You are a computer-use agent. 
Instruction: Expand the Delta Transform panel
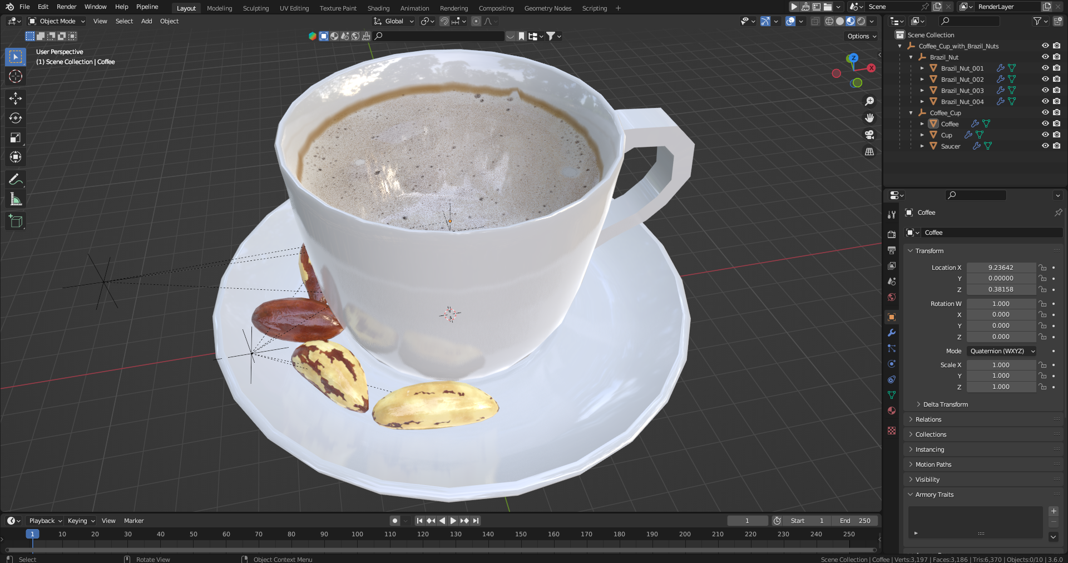[945, 404]
